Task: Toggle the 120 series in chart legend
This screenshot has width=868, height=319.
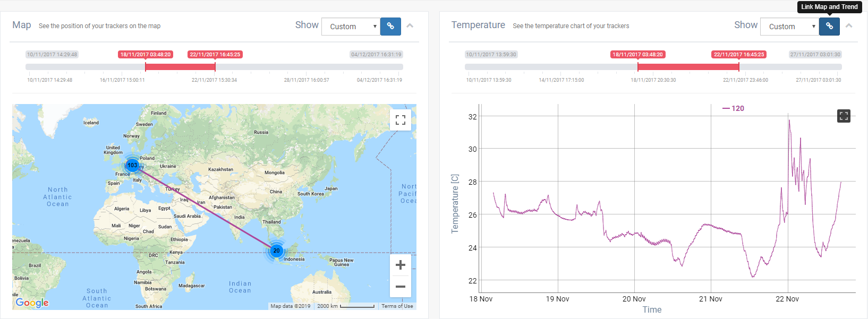Action: [x=733, y=108]
